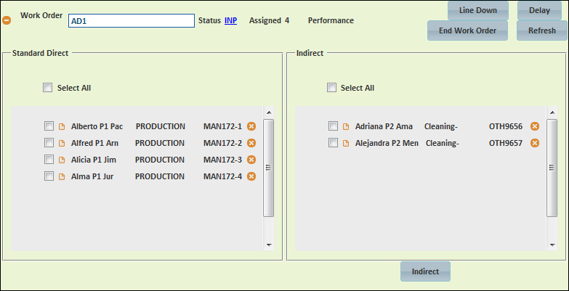
Task: Collapse the Work Order section
Action: [x=7, y=20]
